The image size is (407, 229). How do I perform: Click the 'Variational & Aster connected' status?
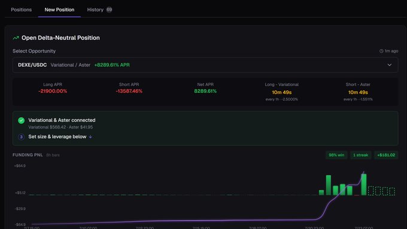pos(62,120)
